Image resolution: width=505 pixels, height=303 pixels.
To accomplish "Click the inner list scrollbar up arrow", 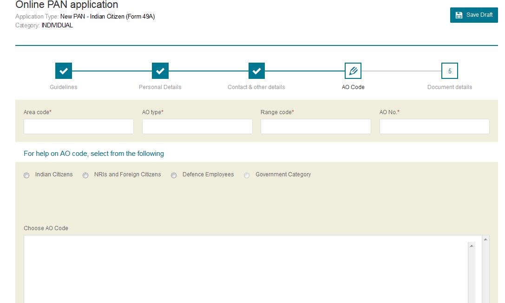I will 472,245.
